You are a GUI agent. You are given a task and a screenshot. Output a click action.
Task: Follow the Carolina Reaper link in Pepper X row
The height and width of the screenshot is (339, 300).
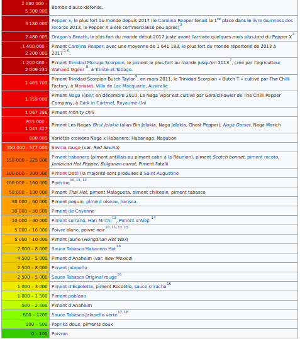point(175,21)
